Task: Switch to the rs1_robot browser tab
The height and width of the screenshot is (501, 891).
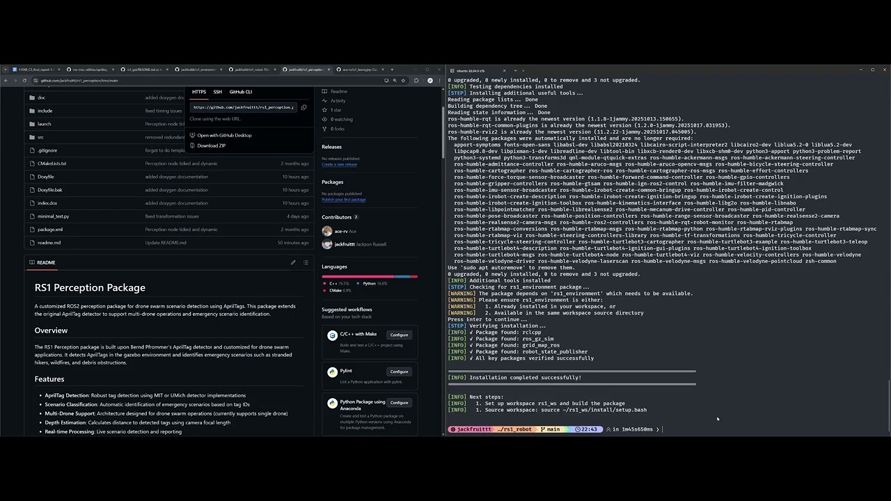Action: (253, 70)
